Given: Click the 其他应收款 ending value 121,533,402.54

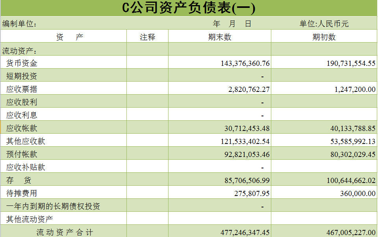Looking at the screenshot, I should (247, 142).
